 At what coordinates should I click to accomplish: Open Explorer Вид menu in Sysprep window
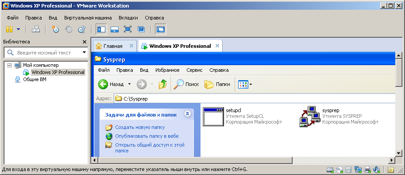click(x=144, y=70)
